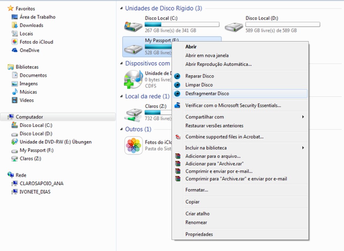Select Formatar in the context menu
This screenshot has width=344, height=251.
click(240, 190)
